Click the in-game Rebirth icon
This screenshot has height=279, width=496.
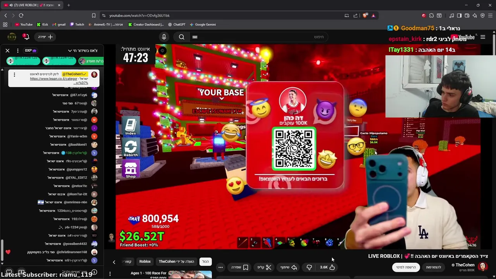click(x=131, y=148)
